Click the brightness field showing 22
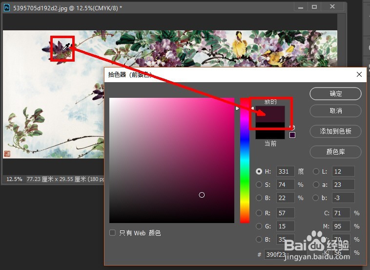Image resolution: width=370 pixels, height=270 pixels. coord(286,198)
